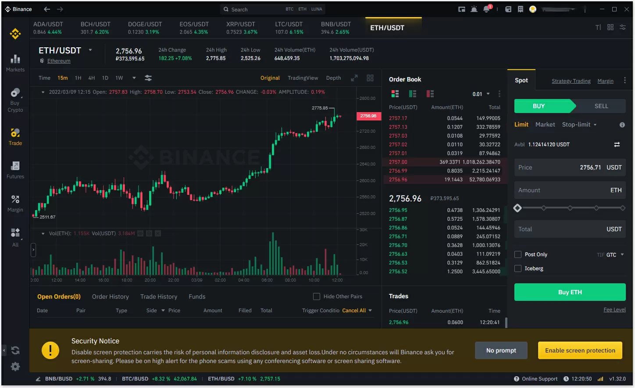The height and width of the screenshot is (388, 635).
Task: Open the Markets section in sidebar
Action: point(15,63)
